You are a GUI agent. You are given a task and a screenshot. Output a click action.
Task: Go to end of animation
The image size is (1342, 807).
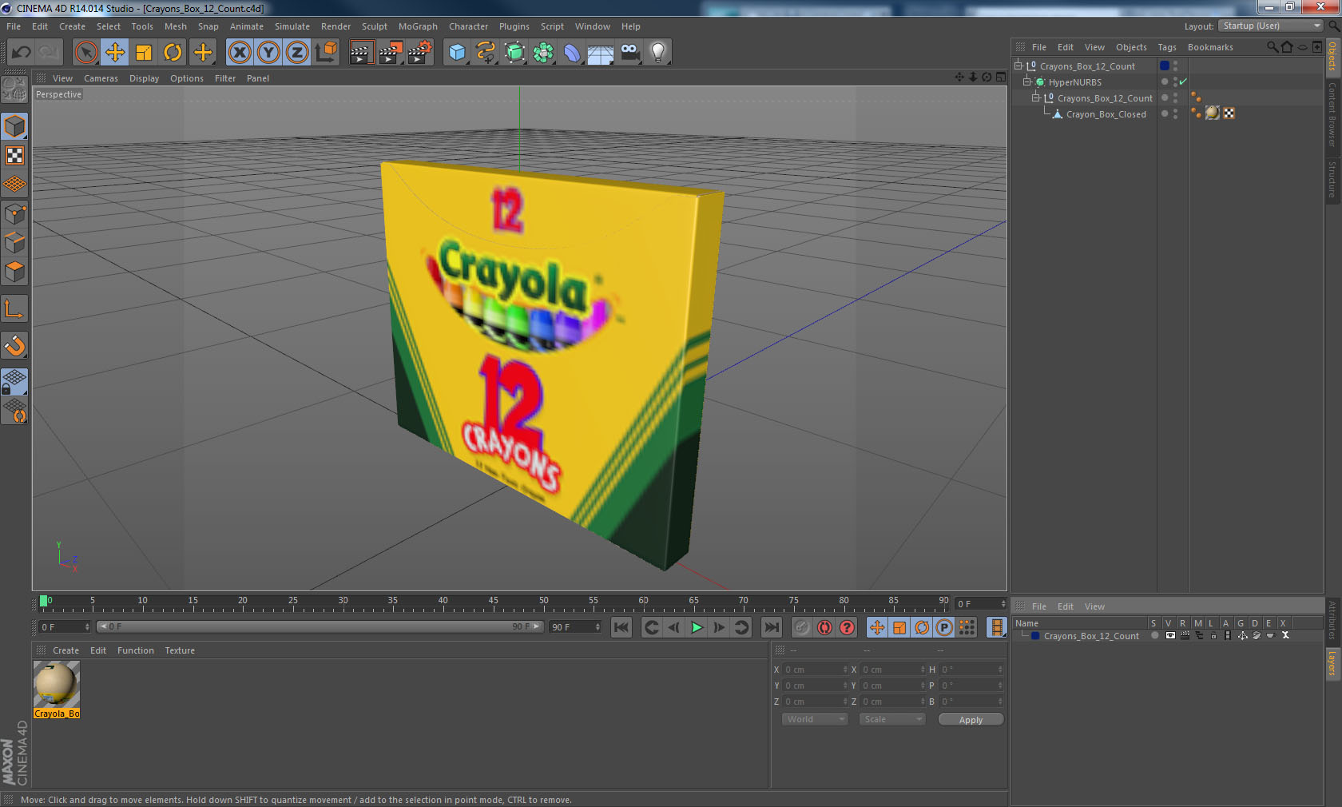coord(771,627)
